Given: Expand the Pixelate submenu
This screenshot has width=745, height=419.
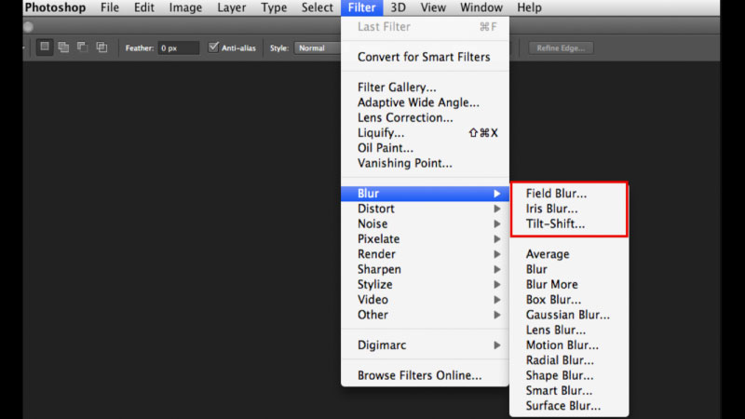Looking at the screenshot, I should click(x=425, y=239).
